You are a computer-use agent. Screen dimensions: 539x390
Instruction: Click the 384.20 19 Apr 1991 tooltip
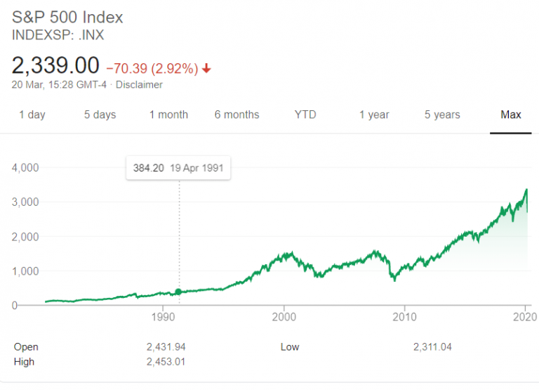pos(179,169)
